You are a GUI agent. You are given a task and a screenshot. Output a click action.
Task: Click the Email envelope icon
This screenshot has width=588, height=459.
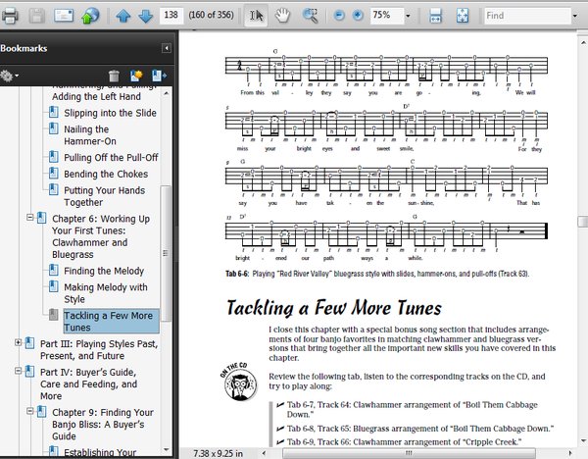pyautogui.click(x=64, y=16)
